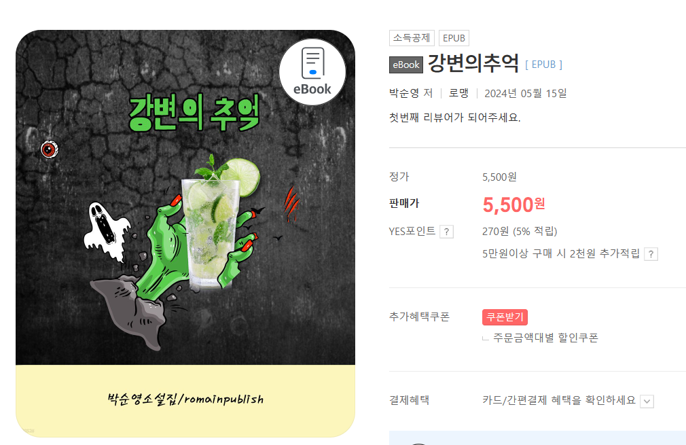The width and height of the screenshot is (686, 445).
Task: Click the blue [ EPUB ] format link
Action: pos(543,65)
